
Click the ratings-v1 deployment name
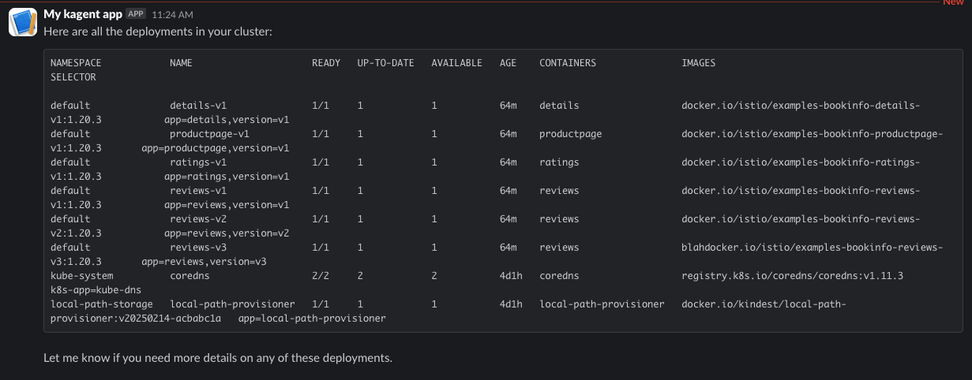tap(198, 162)
